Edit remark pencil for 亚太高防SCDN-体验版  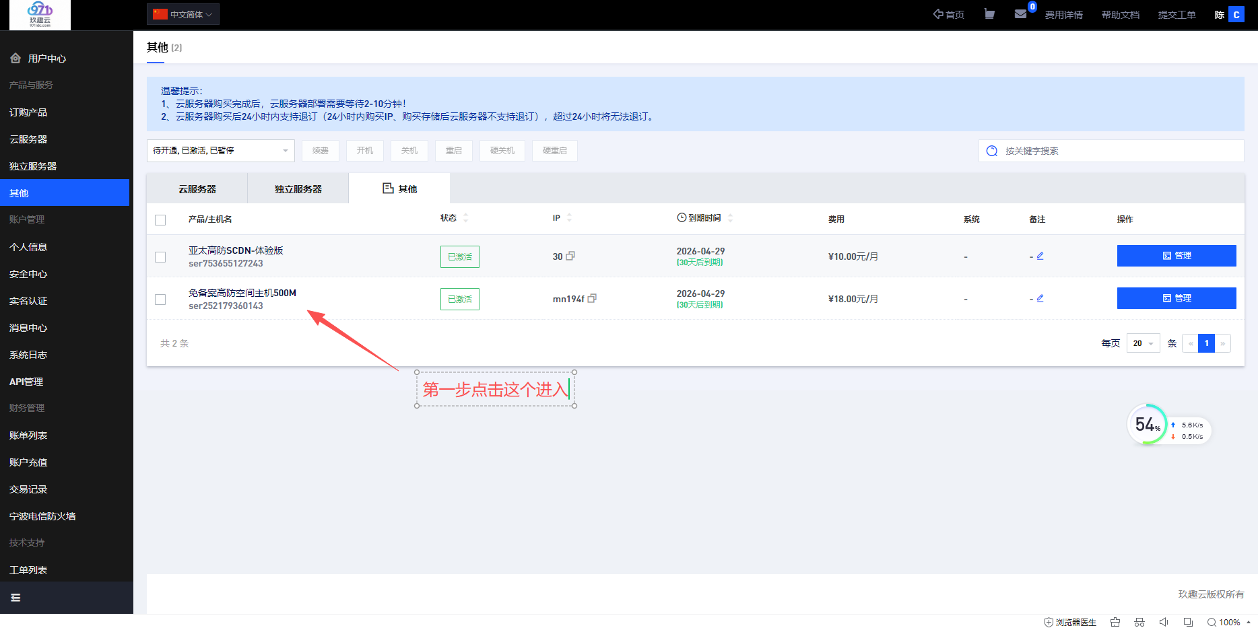click(1040, 256)
